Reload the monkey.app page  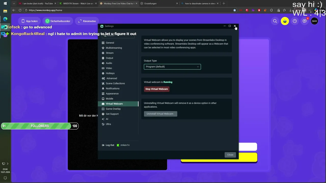pyautogui.click(x=20, y=10)
